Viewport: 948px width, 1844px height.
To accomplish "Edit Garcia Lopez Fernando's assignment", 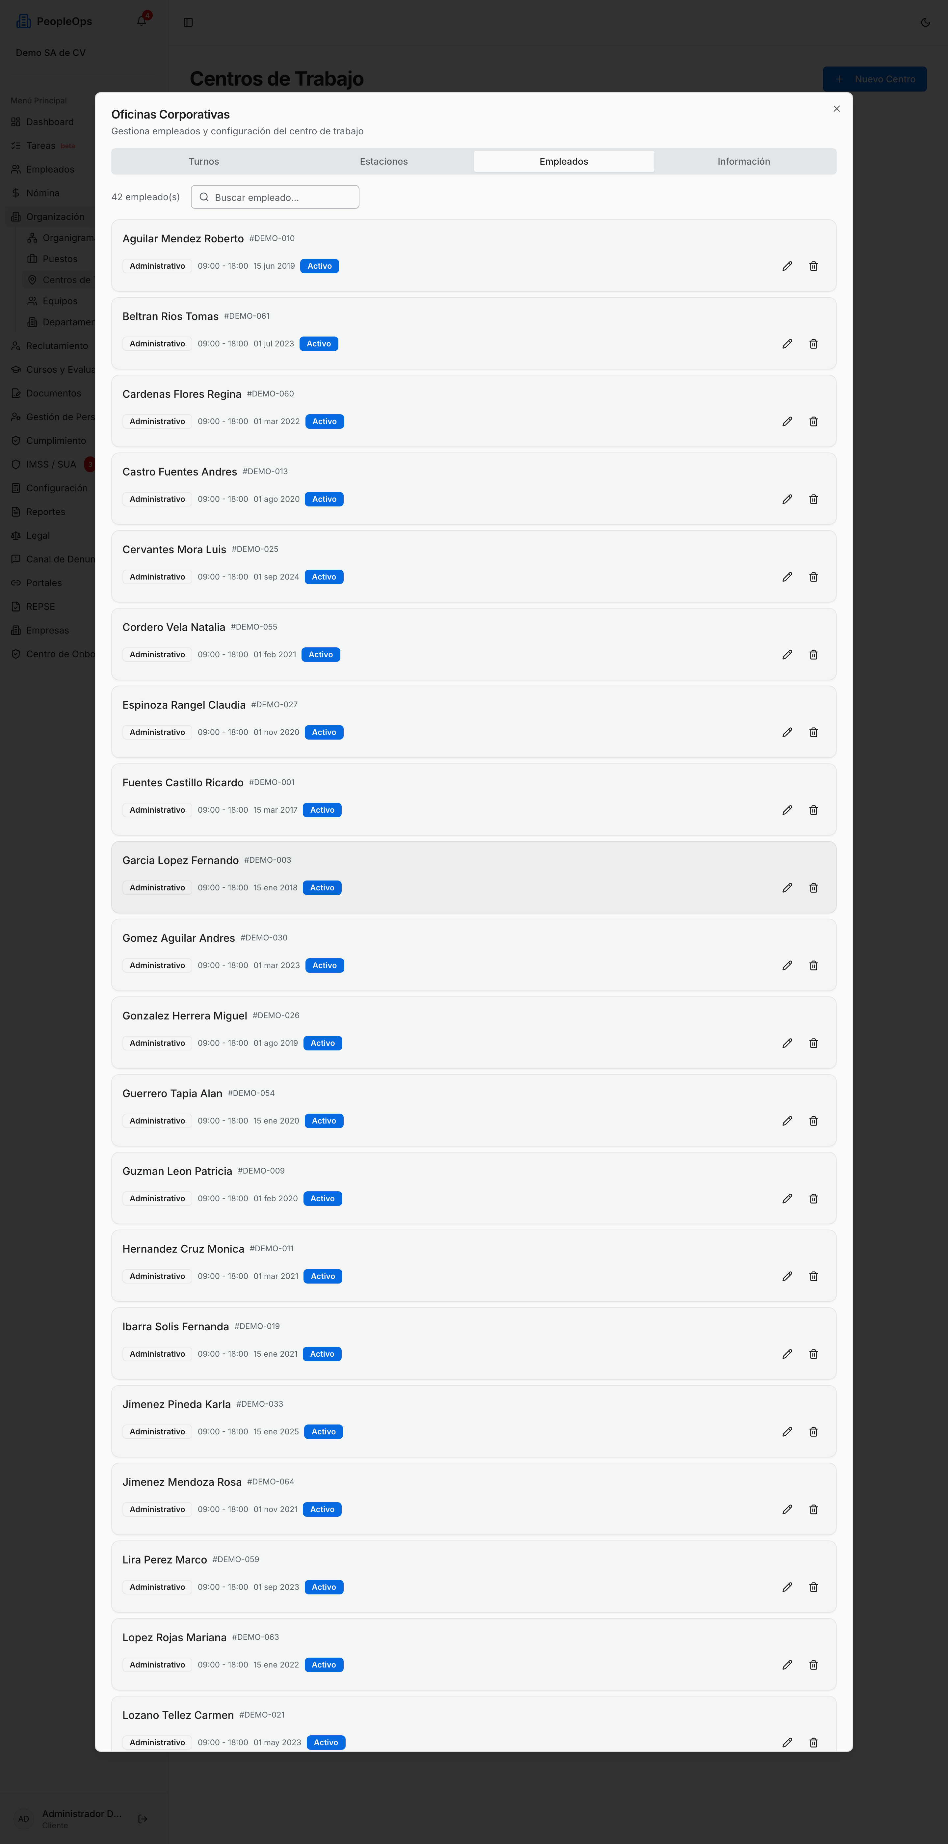I will (x=787, y=888).
